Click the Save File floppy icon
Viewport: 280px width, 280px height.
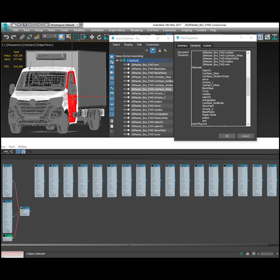point(25,25)
